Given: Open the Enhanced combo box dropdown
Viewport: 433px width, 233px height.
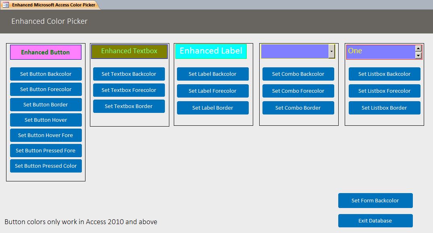Looking at the screenshot, I should (331, 51).
